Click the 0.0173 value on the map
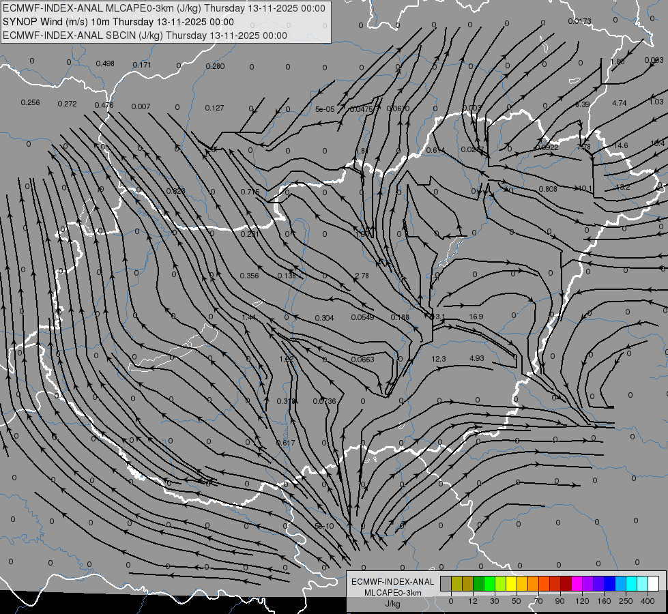 pyautogui.click(x=579, y=21)
